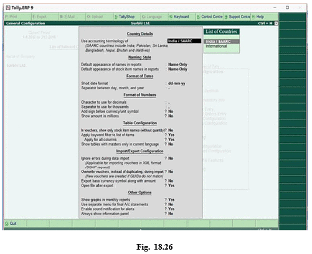Click the Format of Numbers heading

pyautogui.click(x=139, y=95)
